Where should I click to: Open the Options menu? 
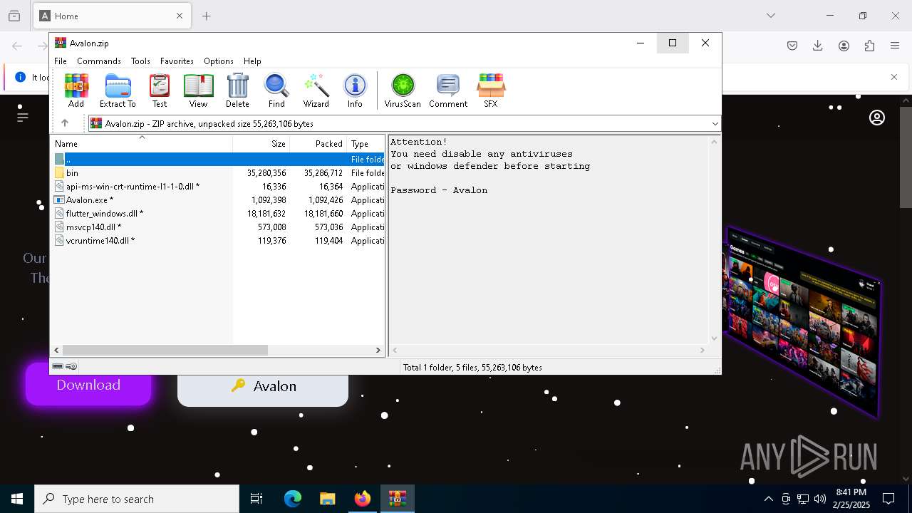click(219, 61)
